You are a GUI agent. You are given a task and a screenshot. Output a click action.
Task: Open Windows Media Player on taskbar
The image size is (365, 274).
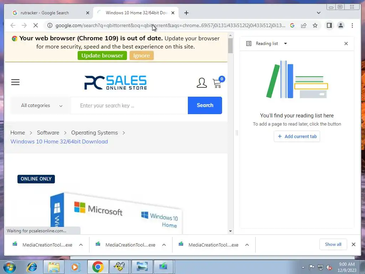click(75, 267)
